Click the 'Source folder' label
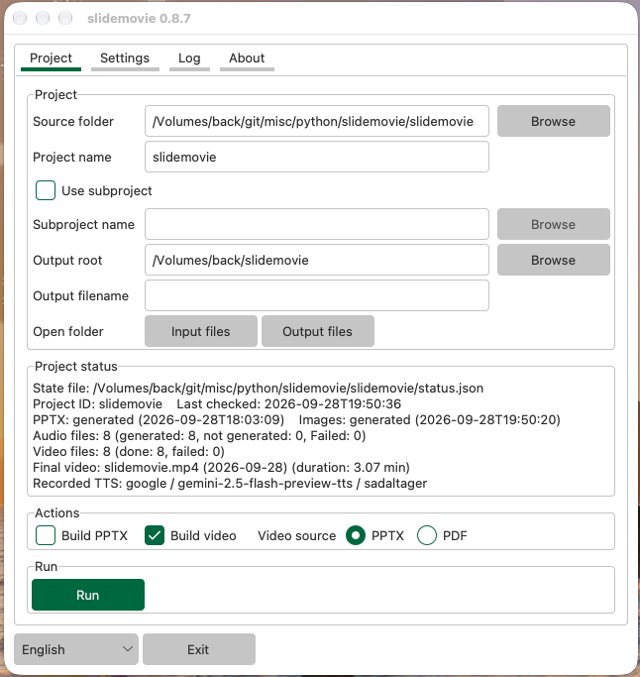 73,122
